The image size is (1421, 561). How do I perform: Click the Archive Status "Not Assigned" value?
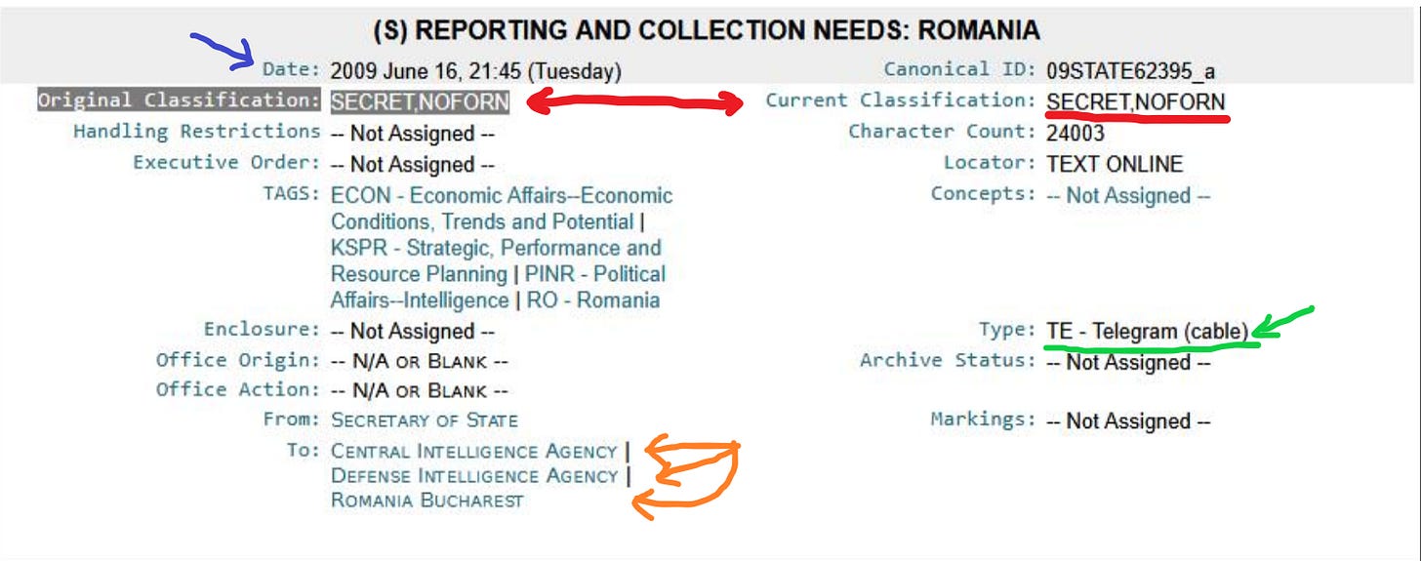point(1128,362)
